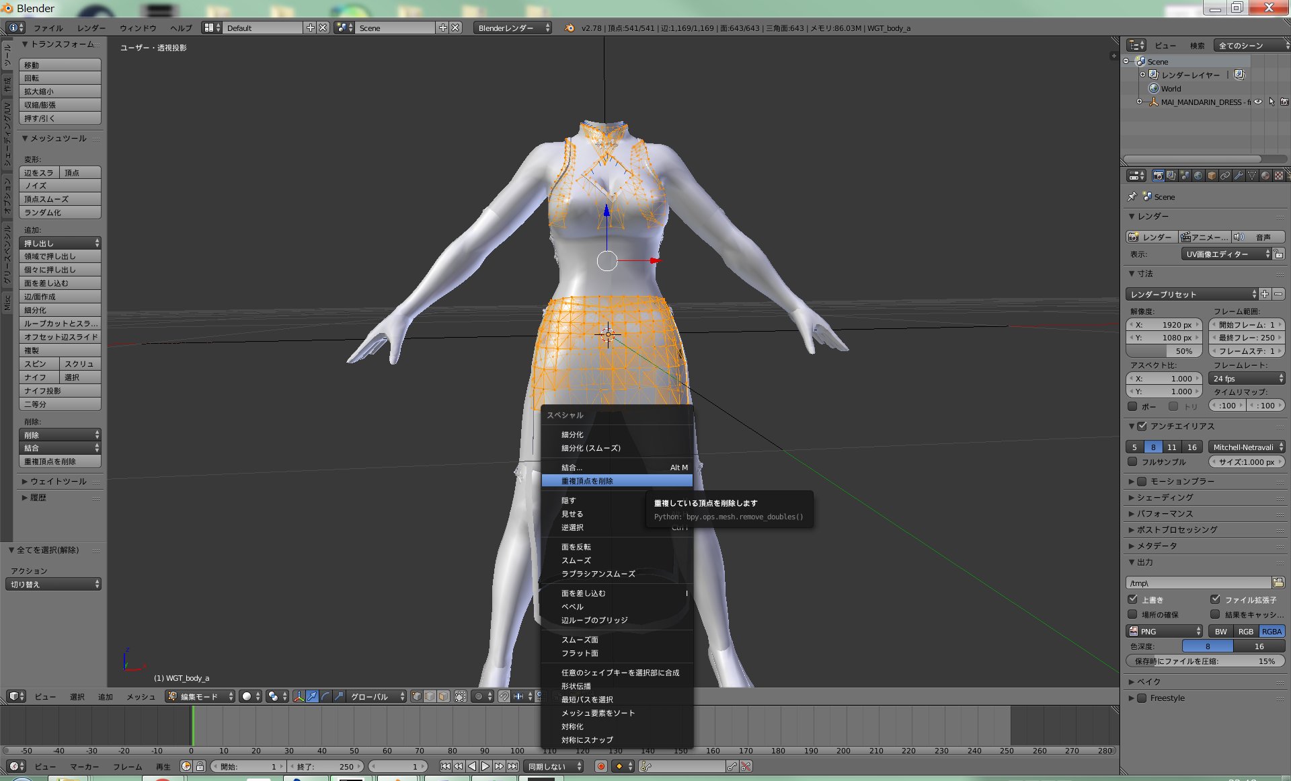Open the Constraints chain-link properties tab

[1225, 176]
